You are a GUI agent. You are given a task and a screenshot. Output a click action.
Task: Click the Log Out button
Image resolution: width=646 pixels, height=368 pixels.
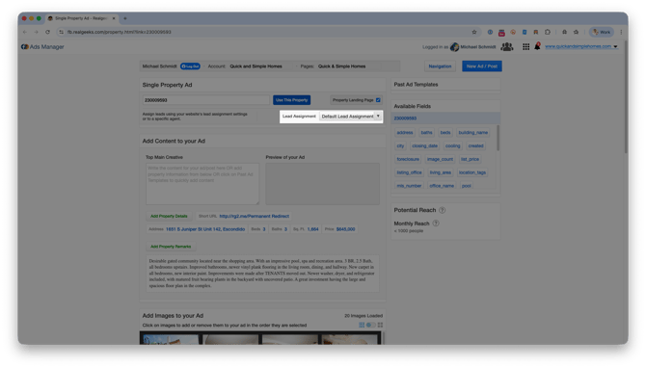click(x=190, y=66)
